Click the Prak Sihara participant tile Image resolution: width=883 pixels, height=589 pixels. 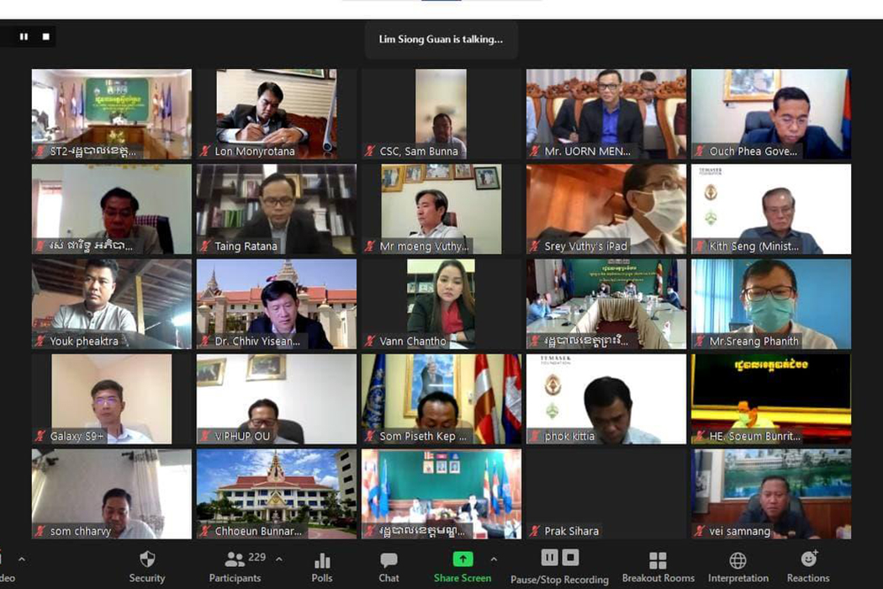coord(605,493)
